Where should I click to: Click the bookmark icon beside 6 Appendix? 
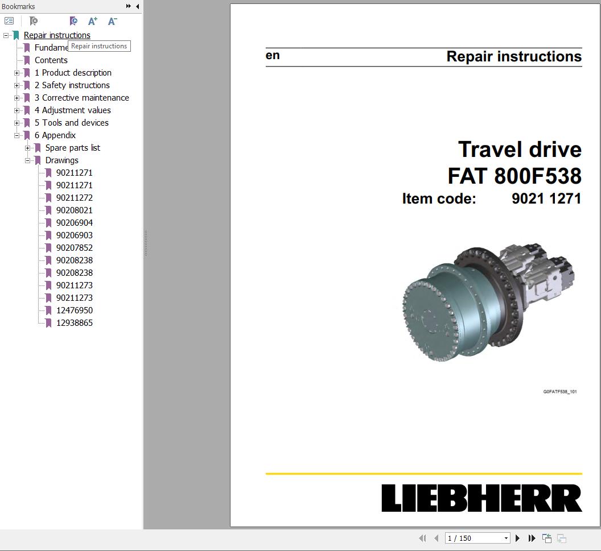click(27, 135)
